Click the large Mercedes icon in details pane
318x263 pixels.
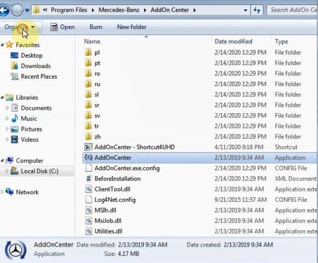(x=16, y=250)
